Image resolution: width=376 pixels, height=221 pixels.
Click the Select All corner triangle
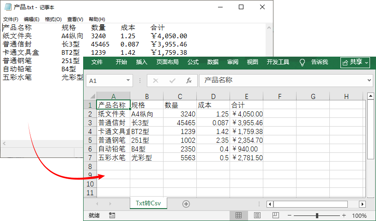(x=92, y=96)
